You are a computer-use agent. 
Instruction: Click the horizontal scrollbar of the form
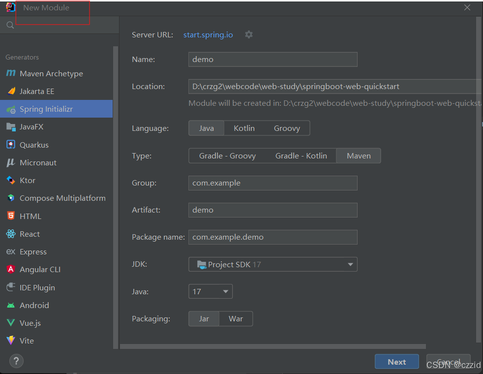tap(273, 346)
